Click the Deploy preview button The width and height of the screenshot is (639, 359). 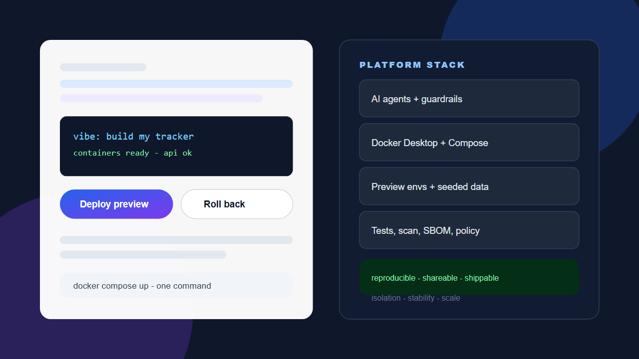point(116,204)
